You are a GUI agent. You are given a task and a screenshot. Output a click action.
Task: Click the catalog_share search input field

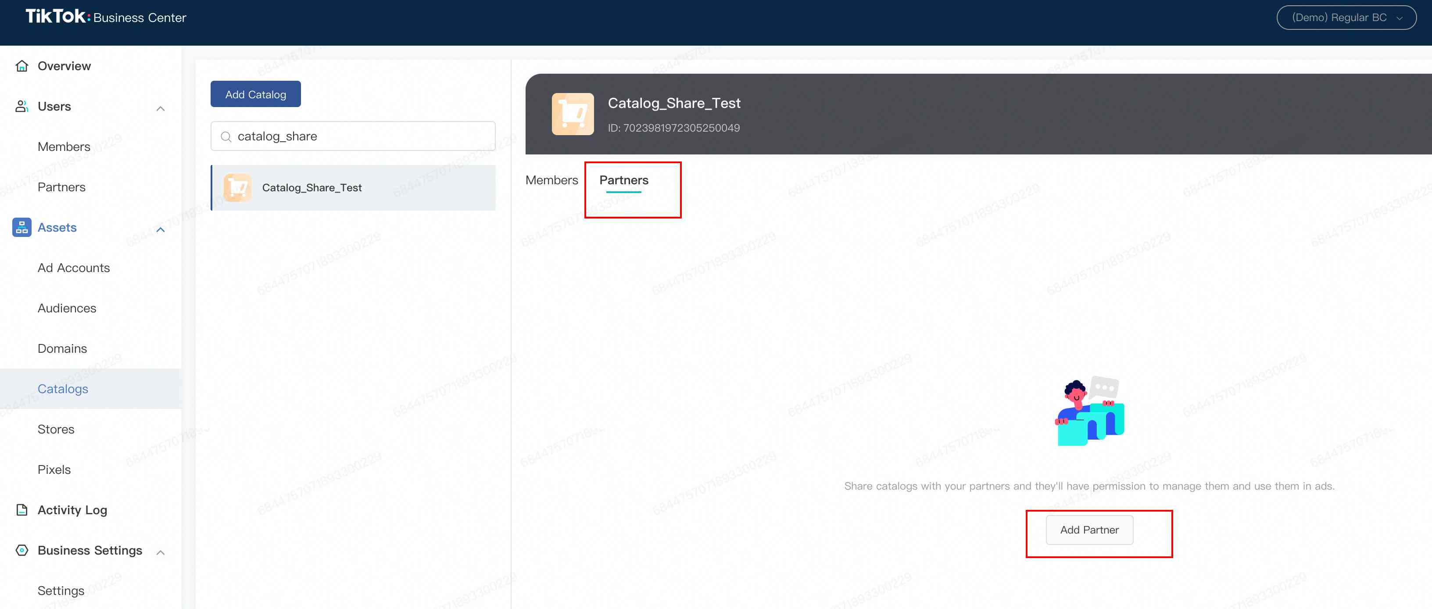click(x=352, y=136)
